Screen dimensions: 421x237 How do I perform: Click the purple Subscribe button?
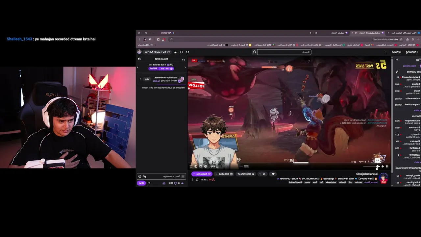pos(202,174)
